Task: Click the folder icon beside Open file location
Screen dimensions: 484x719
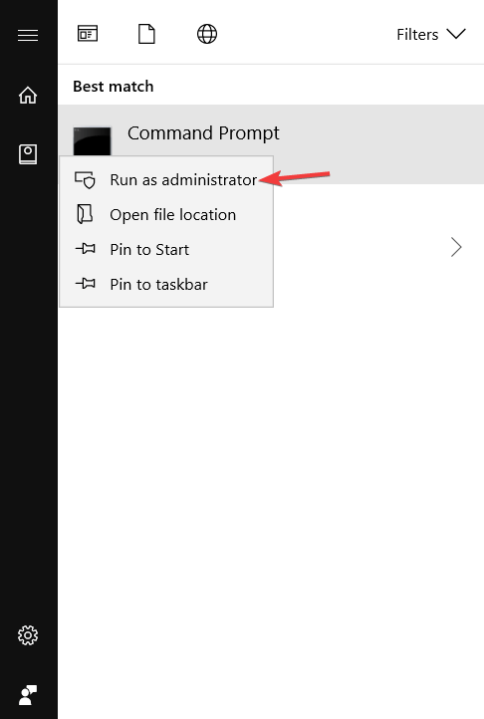Action: tap(85, 214)
